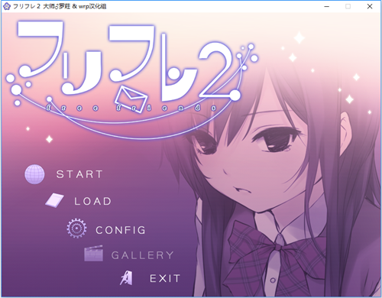Click the clapperboard icon beside GALLERY
This screenshot has height=298, width=382.
pos(94,254)
